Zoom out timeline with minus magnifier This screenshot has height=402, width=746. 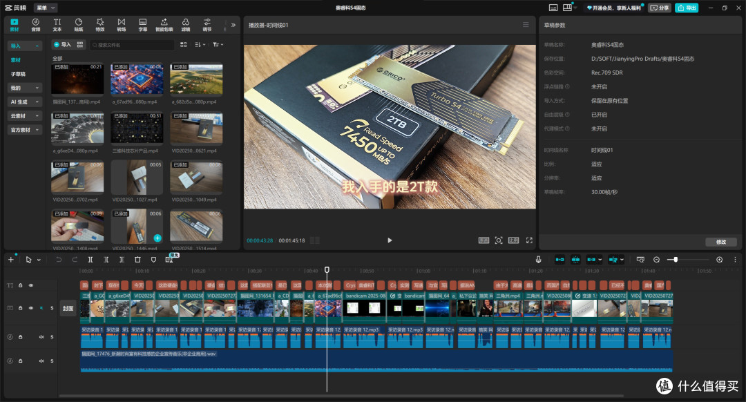click(x=657, y=259)
